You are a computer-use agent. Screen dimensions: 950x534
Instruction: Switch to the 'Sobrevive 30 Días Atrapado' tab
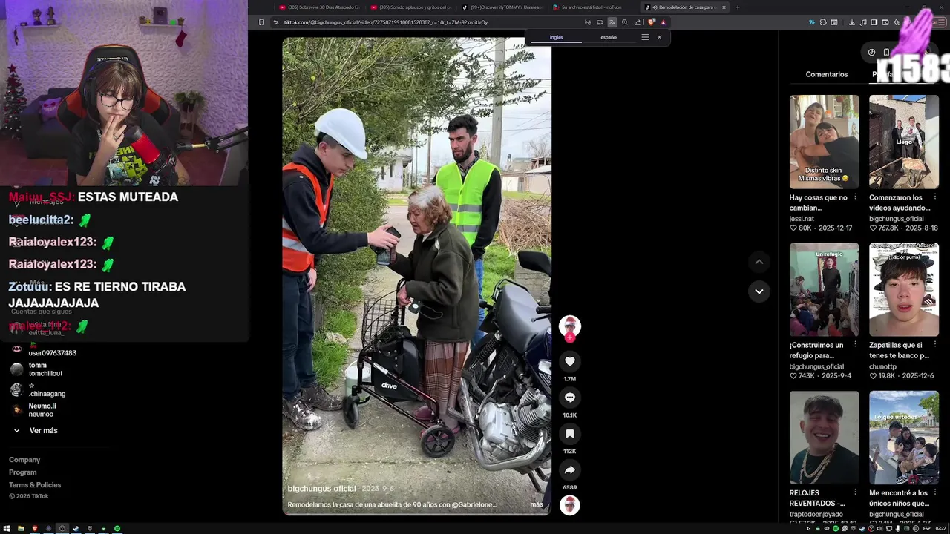[319, 7]
